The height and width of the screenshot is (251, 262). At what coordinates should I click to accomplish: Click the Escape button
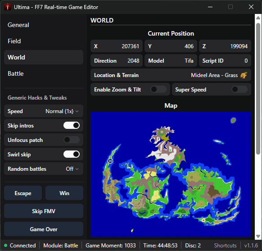pyautogui.click(x=23, y=193)
